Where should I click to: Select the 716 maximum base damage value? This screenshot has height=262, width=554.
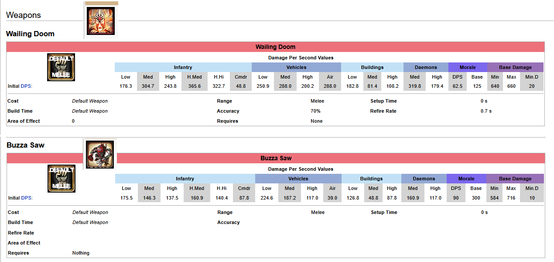pyautogui.click(x=511, y=198)
